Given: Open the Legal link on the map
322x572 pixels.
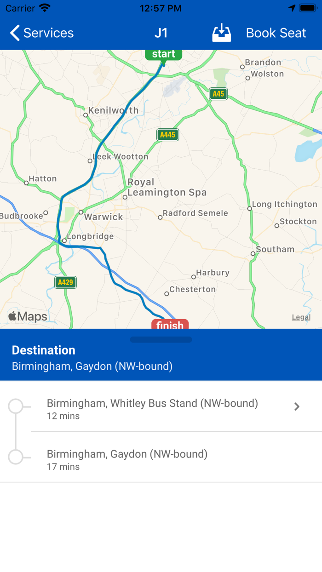Looking at the screenshot, I should pos(301,317).
